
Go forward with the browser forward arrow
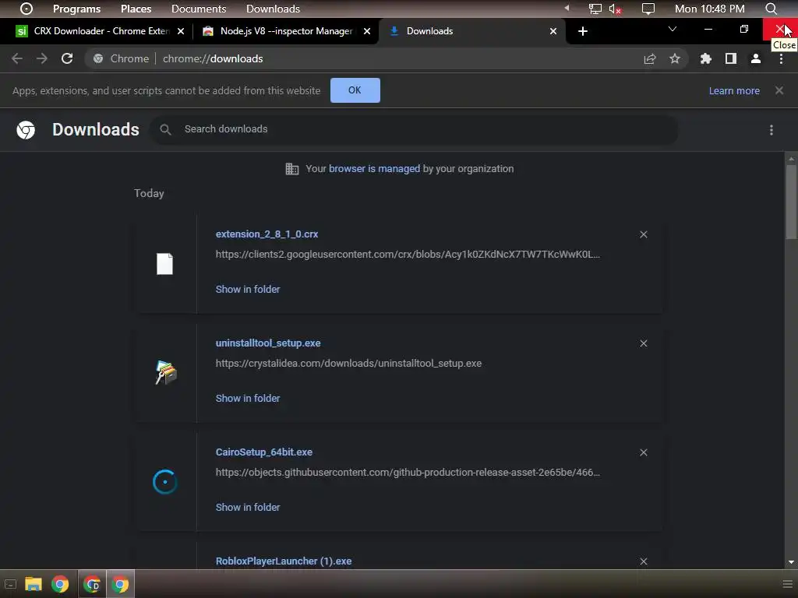(x=42, y=58)
